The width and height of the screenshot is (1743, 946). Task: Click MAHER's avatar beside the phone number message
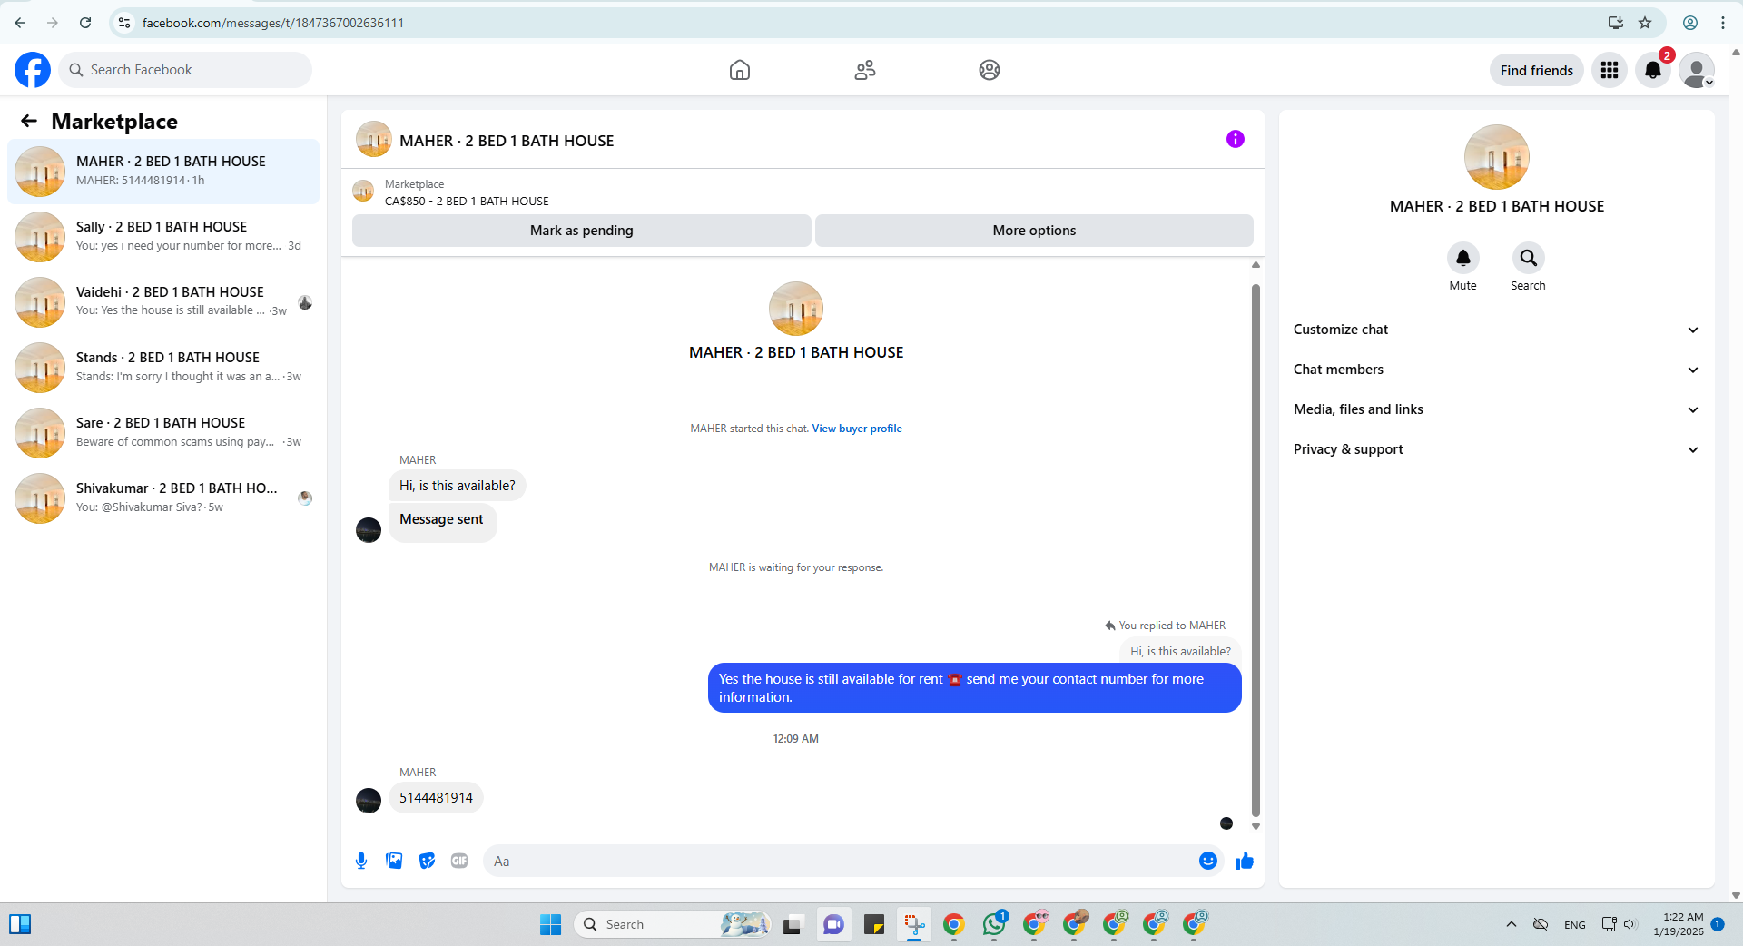pos(369,801)
